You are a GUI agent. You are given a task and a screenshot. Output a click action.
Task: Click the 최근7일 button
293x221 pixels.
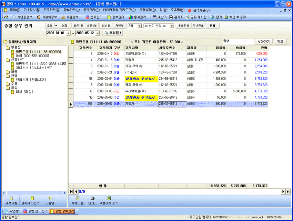click(x=78, y=26)
